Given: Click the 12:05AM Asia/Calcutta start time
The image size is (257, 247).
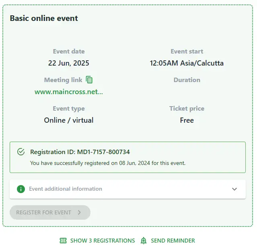Looking at the screenshot, I should [187, 63].
